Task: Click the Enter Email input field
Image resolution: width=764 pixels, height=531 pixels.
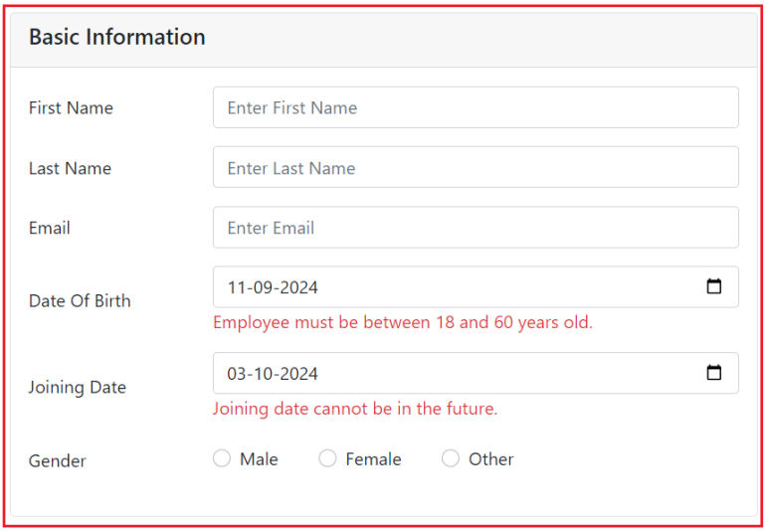Action: click(476, 228)
